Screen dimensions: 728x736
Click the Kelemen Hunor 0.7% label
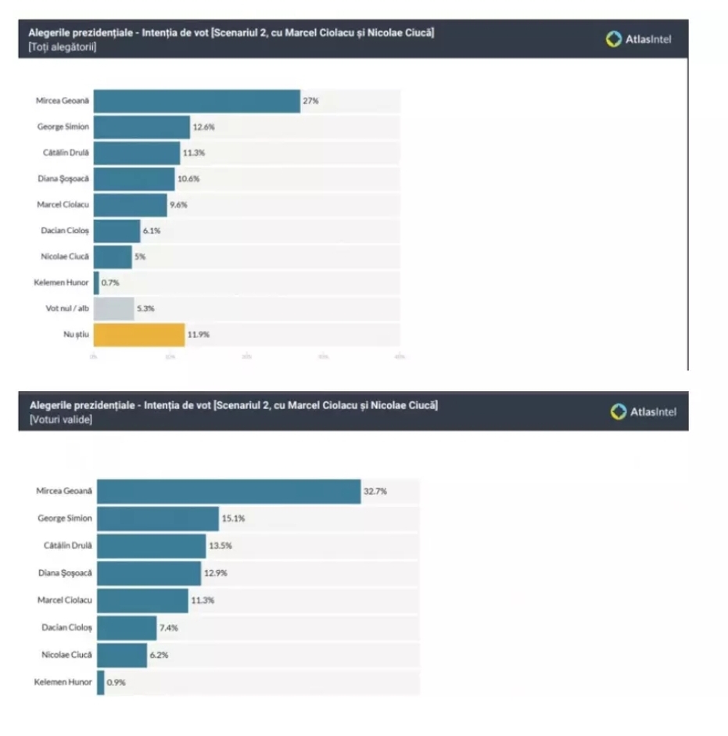pyautogui.click(x=110, y=282)
